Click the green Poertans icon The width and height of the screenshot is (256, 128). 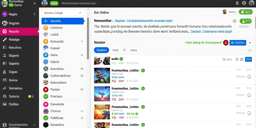pos(46,96)
